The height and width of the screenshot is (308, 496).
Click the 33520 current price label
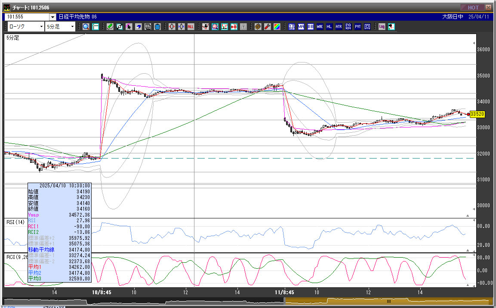[x=477, y=114]
